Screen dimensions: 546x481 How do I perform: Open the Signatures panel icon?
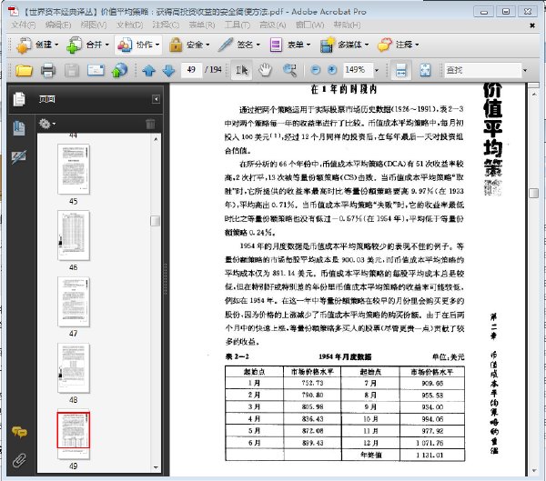click(18, 157)
